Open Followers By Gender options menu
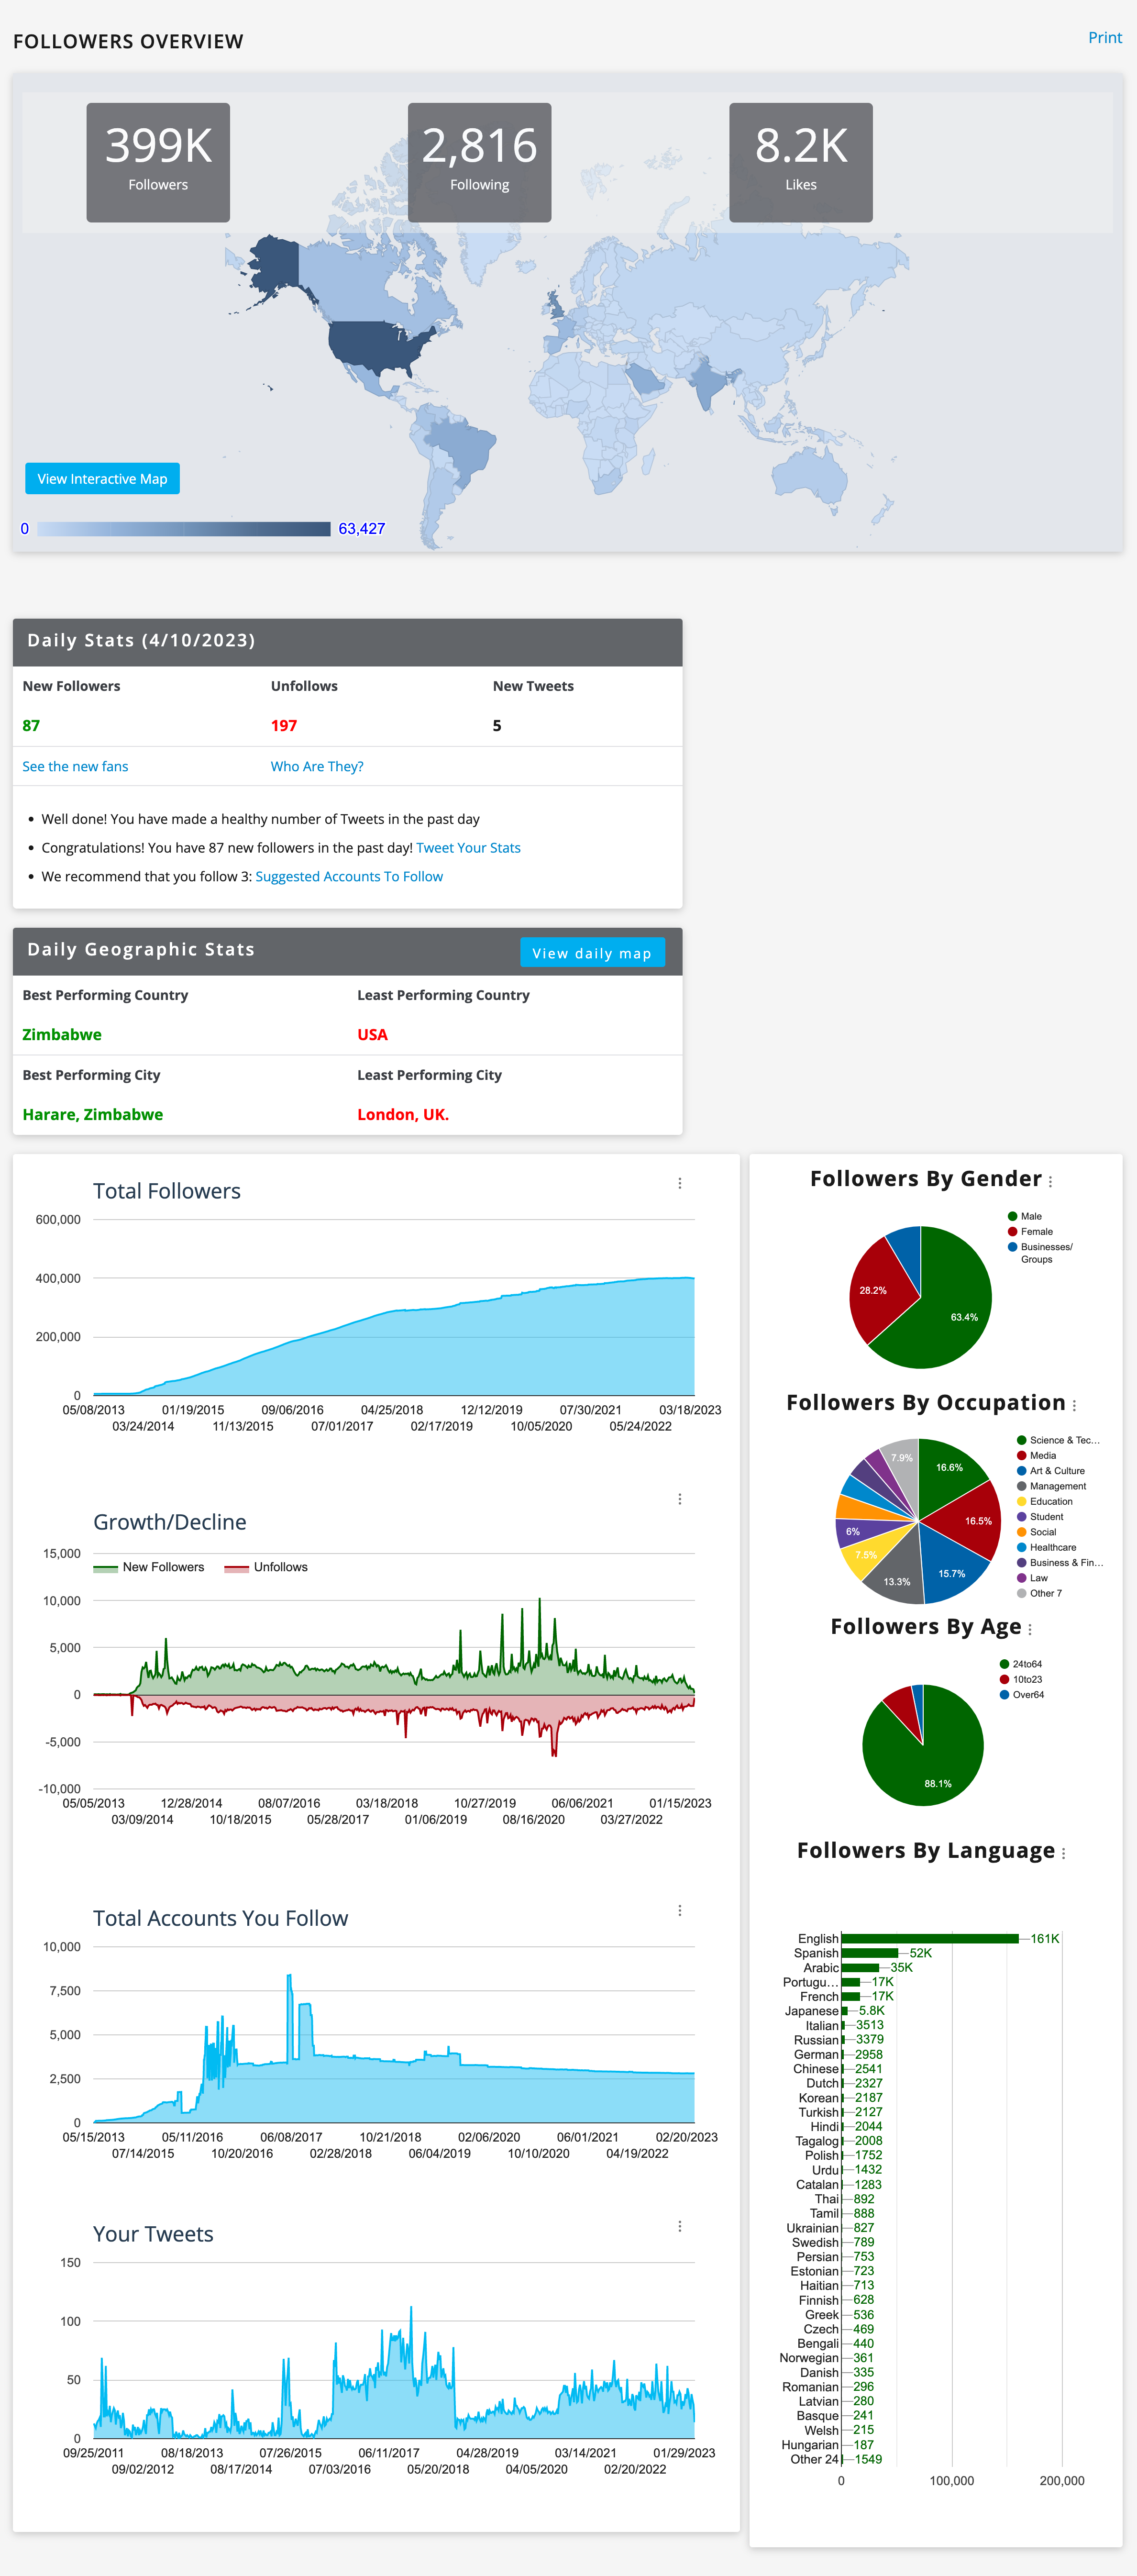Image resolution: width=1137 pixels, height=2576 pixels. [1050, 1182]
